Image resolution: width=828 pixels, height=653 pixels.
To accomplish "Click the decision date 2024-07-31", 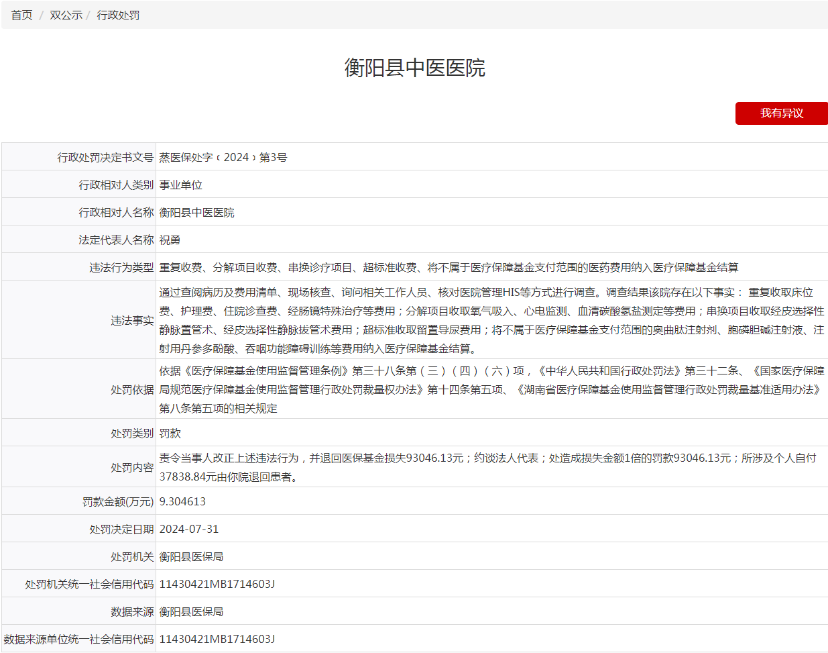I will coord(188,529).
